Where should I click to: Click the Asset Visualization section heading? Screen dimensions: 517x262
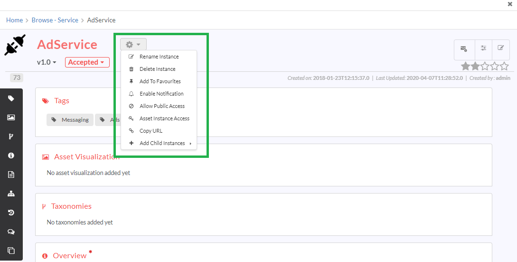tap(87, 156)
